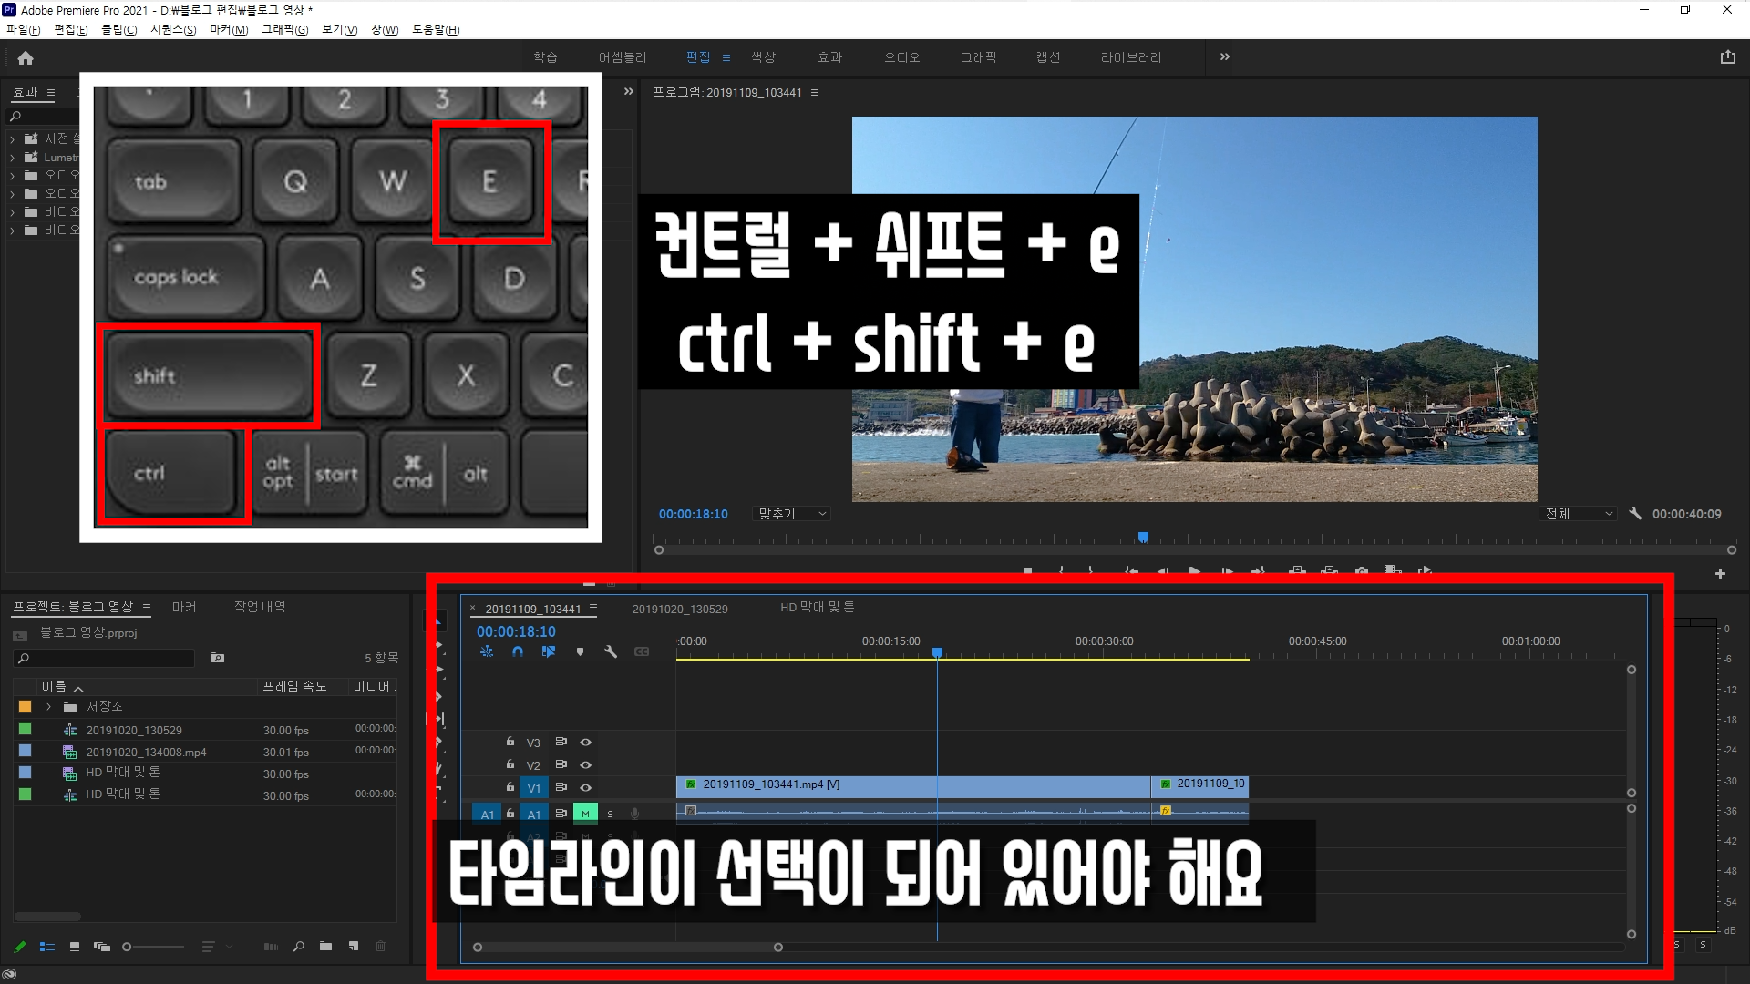
Task: Open the 시퀀스(S) menu
Action: 172,30
